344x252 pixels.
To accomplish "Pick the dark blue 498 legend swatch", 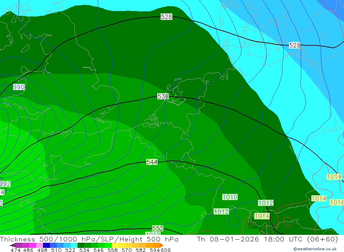I will click(x=46, y=245).
